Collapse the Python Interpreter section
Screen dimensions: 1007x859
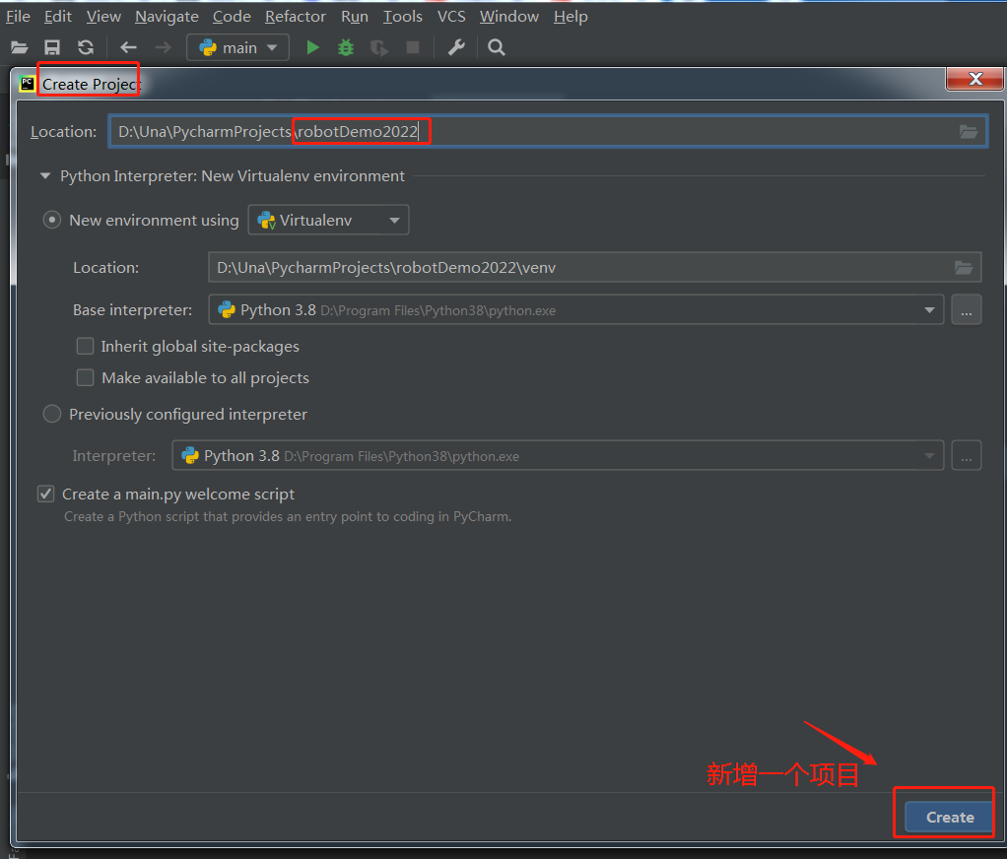point(44,175)
